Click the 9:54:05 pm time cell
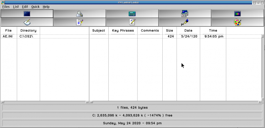 pyautogui.click(x=214, y=36)
